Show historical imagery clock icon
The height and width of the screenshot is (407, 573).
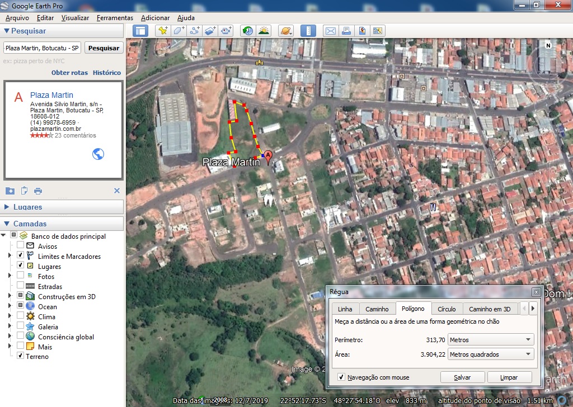(x=248, y=31)
